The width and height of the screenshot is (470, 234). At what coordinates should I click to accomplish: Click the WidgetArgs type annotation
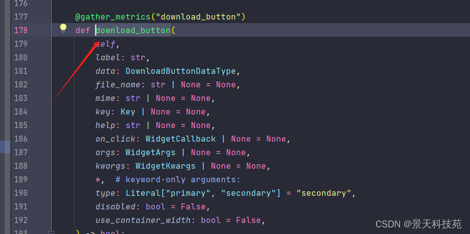(150, 152)
